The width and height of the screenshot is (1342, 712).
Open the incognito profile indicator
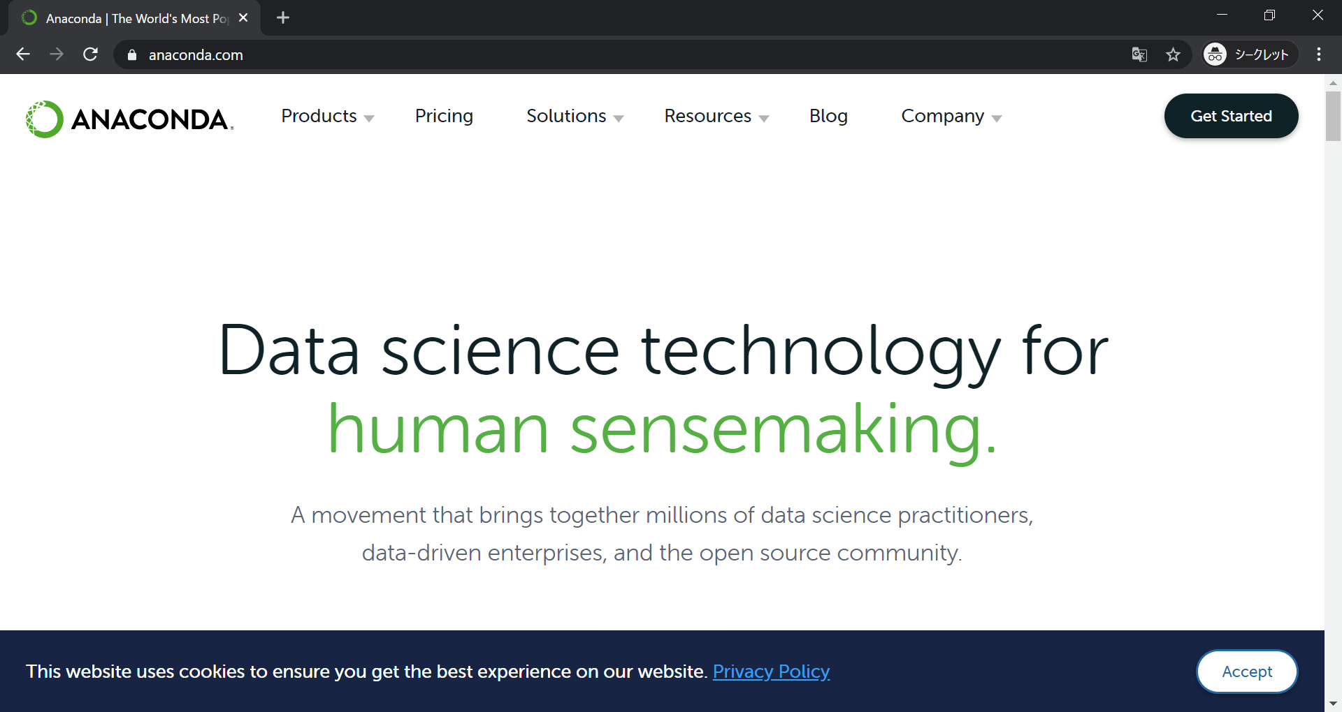click(x=1250, y=54)
